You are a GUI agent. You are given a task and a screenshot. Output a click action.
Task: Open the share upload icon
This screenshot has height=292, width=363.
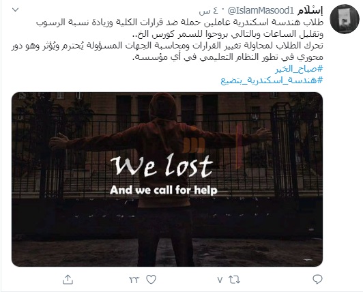(x=68, y=279)
